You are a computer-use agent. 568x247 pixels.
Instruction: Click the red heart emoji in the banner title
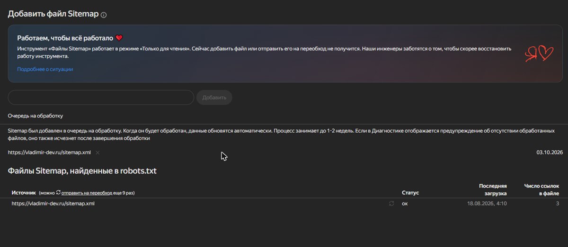click(119, 38)
